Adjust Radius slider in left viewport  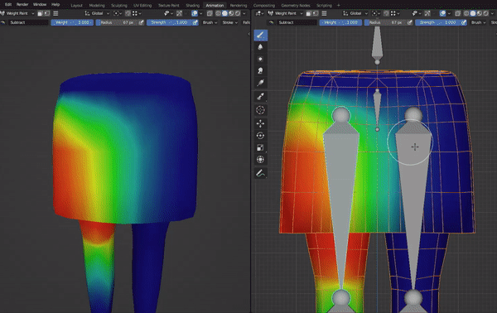coord(117,22)
